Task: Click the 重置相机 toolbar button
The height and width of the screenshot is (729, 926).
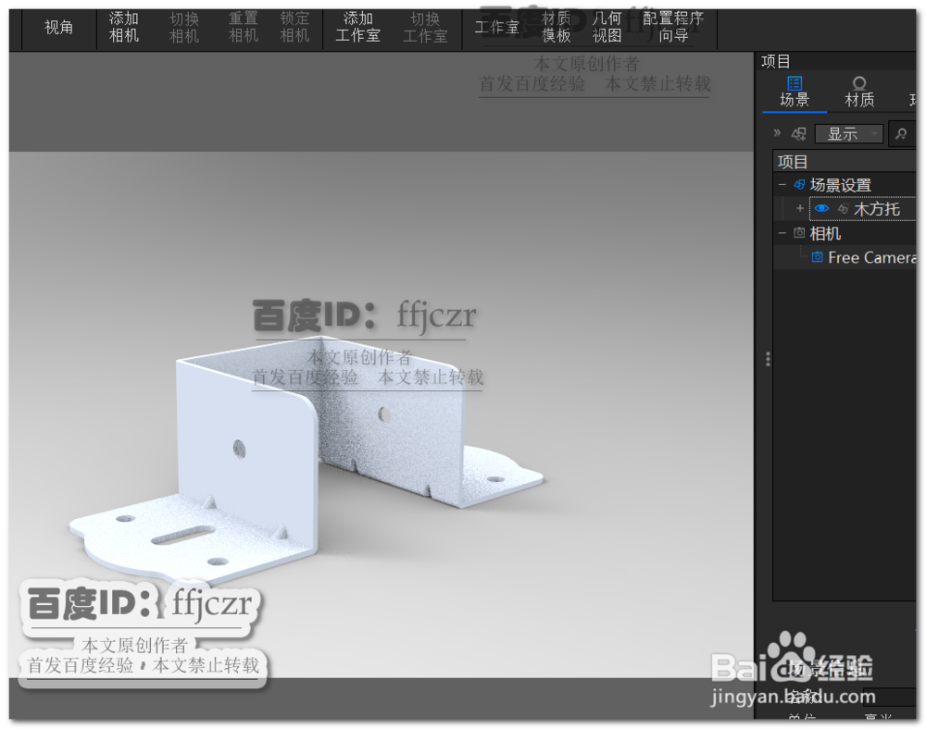Action: [243, 27]
